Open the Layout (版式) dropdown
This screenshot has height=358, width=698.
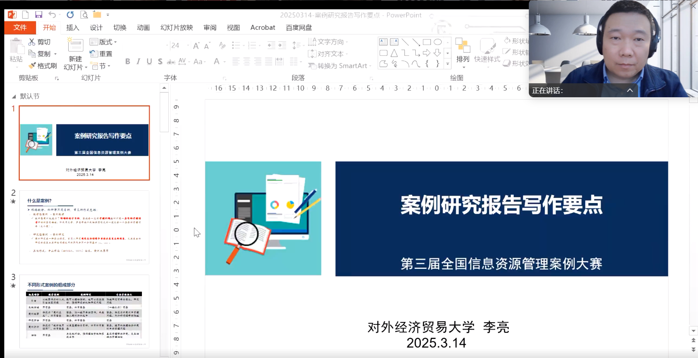[x=103, y=42]
